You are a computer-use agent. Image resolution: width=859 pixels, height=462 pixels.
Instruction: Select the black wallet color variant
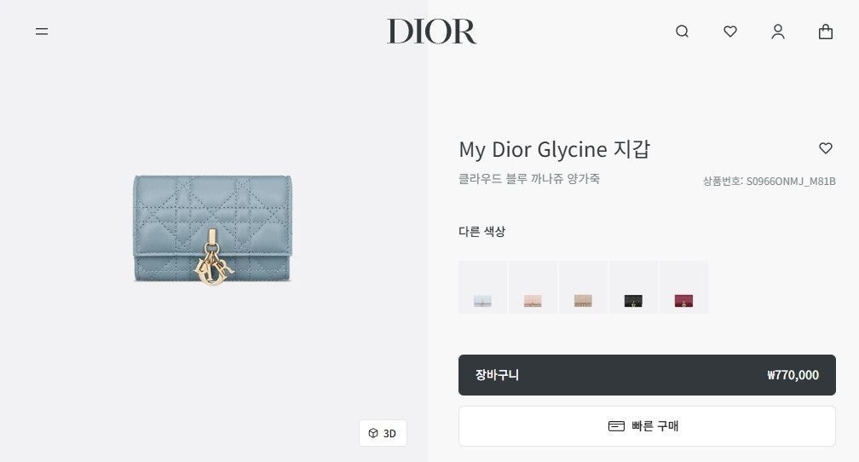(633, 287)
